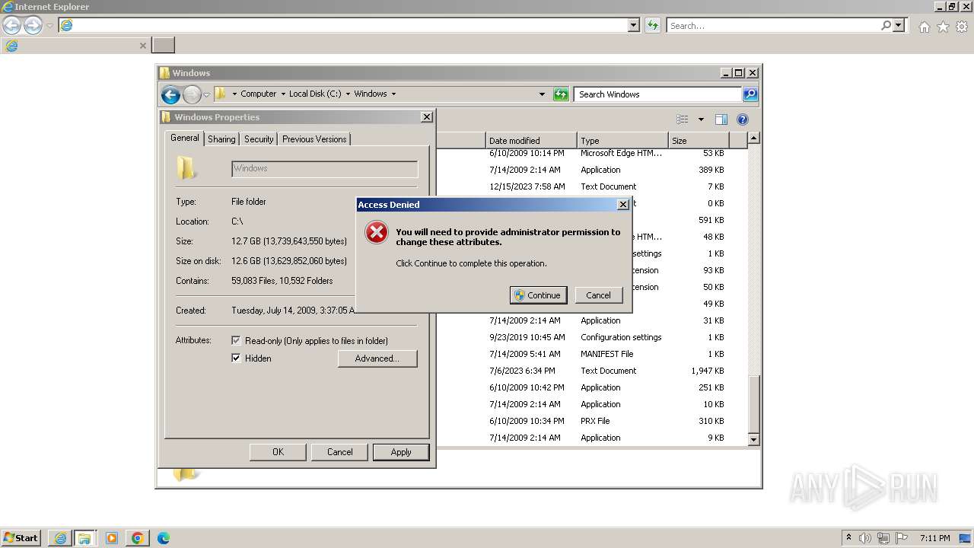This screenshot has width=974, height=548.
Task: Click Internet Explorer taskbar icon
Action: (60, 538)
